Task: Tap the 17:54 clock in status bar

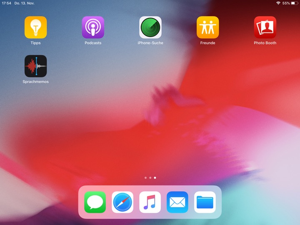Action: (x=7, y=3)
